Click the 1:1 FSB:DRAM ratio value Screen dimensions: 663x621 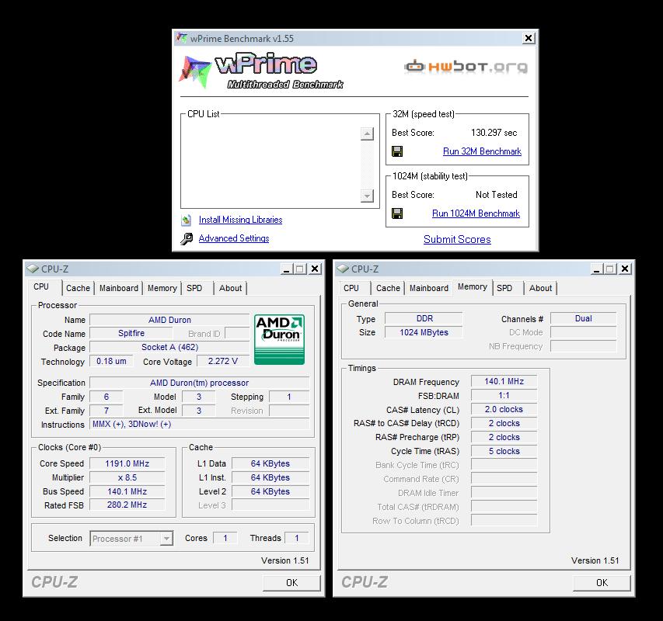(504, 396)
